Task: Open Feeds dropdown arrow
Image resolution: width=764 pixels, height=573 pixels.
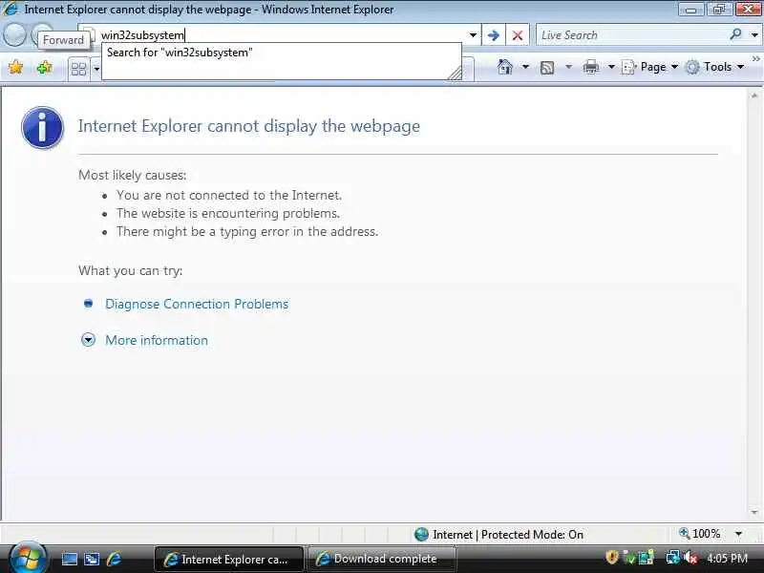Action: [568, 67]
